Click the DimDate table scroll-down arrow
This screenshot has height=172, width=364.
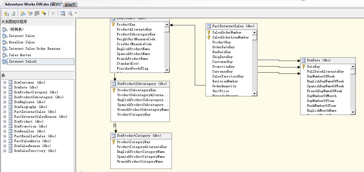(x=353, y=112)
